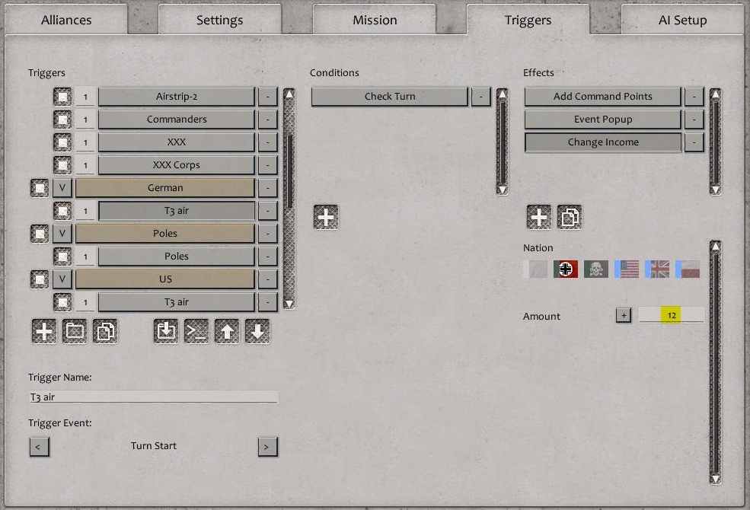
Task: Remove the Event Popup effect via minus
Action: (x=694, y=120)
